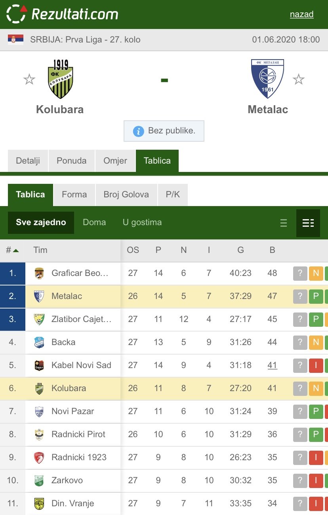The height and width of the screenshot is (515, 328).
Task: Open the Metalac club crest
Action: [x=267, y=79]
